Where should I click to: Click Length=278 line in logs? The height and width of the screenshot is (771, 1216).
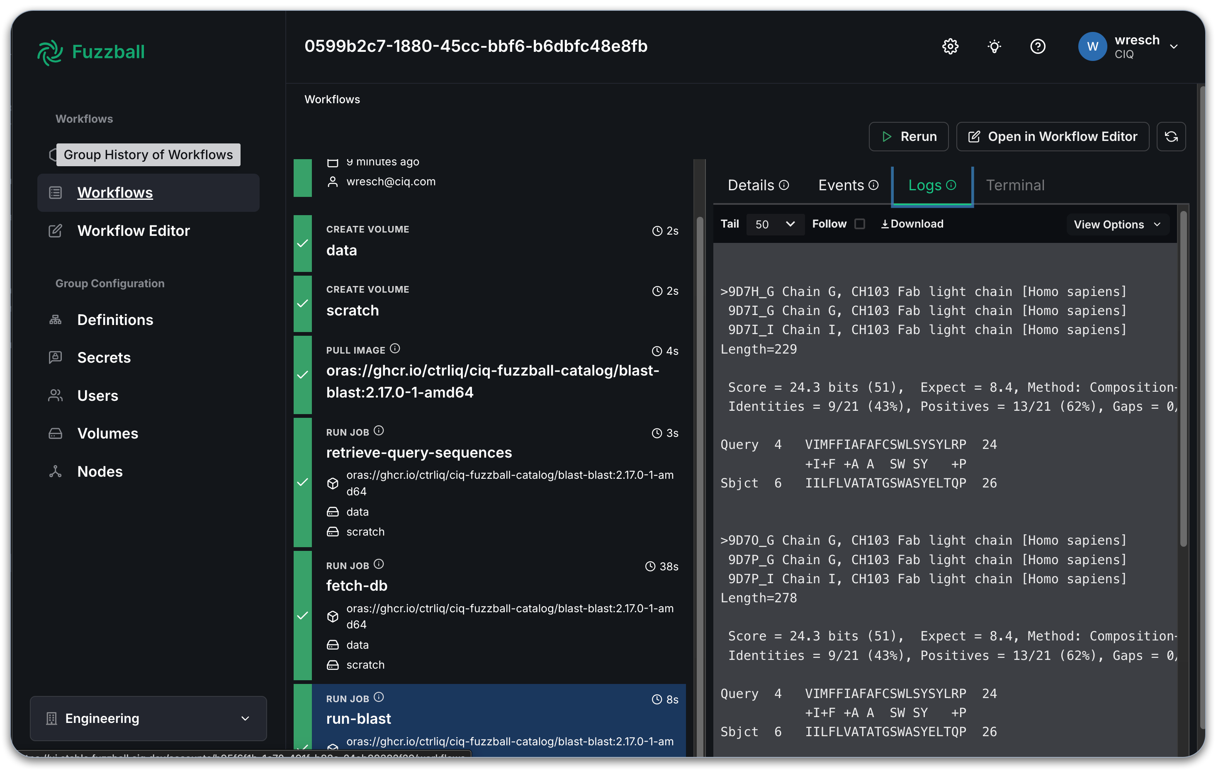click(x=759, y=598)
